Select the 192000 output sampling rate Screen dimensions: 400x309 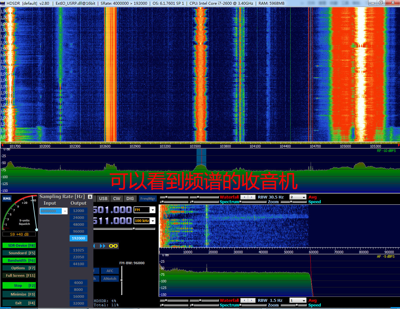pos(78,238)
